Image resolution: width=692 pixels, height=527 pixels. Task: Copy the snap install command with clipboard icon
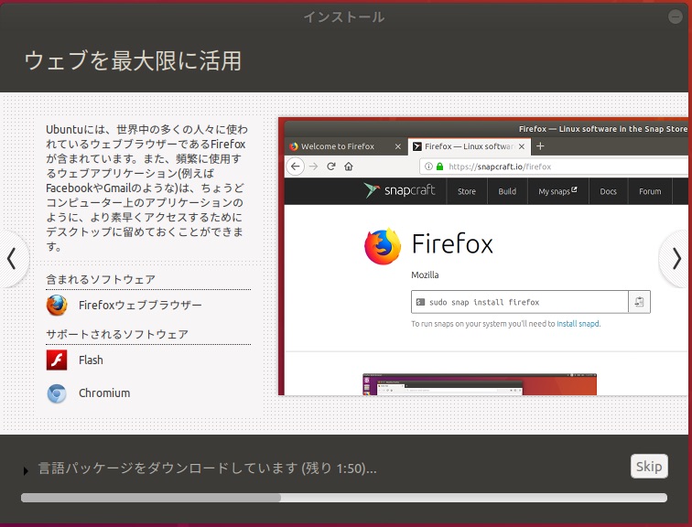(x=639, y=302)
